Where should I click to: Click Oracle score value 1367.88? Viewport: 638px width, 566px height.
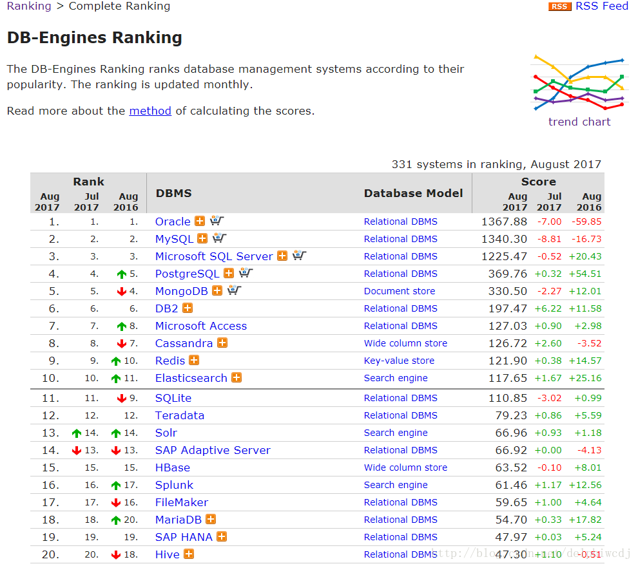(x=505, y=222)
